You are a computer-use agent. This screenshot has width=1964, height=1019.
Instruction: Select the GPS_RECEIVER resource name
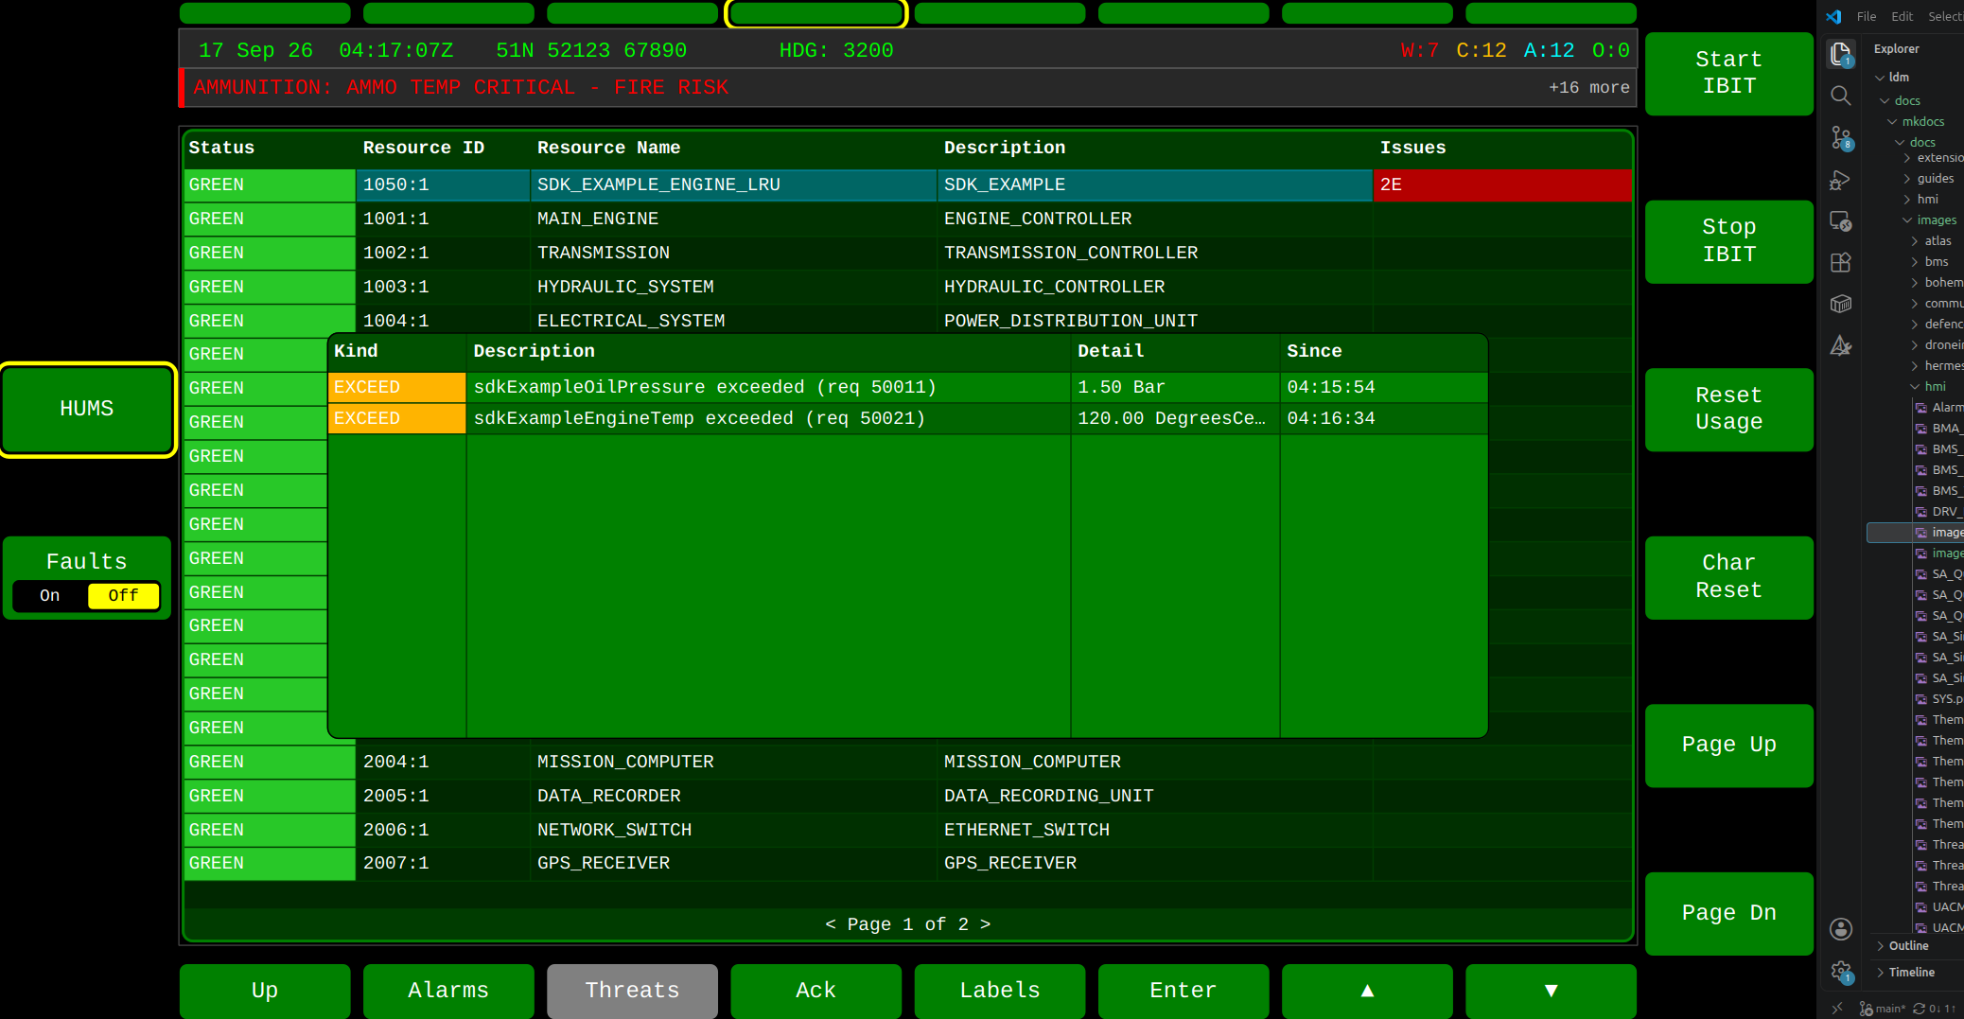(604, 863)
